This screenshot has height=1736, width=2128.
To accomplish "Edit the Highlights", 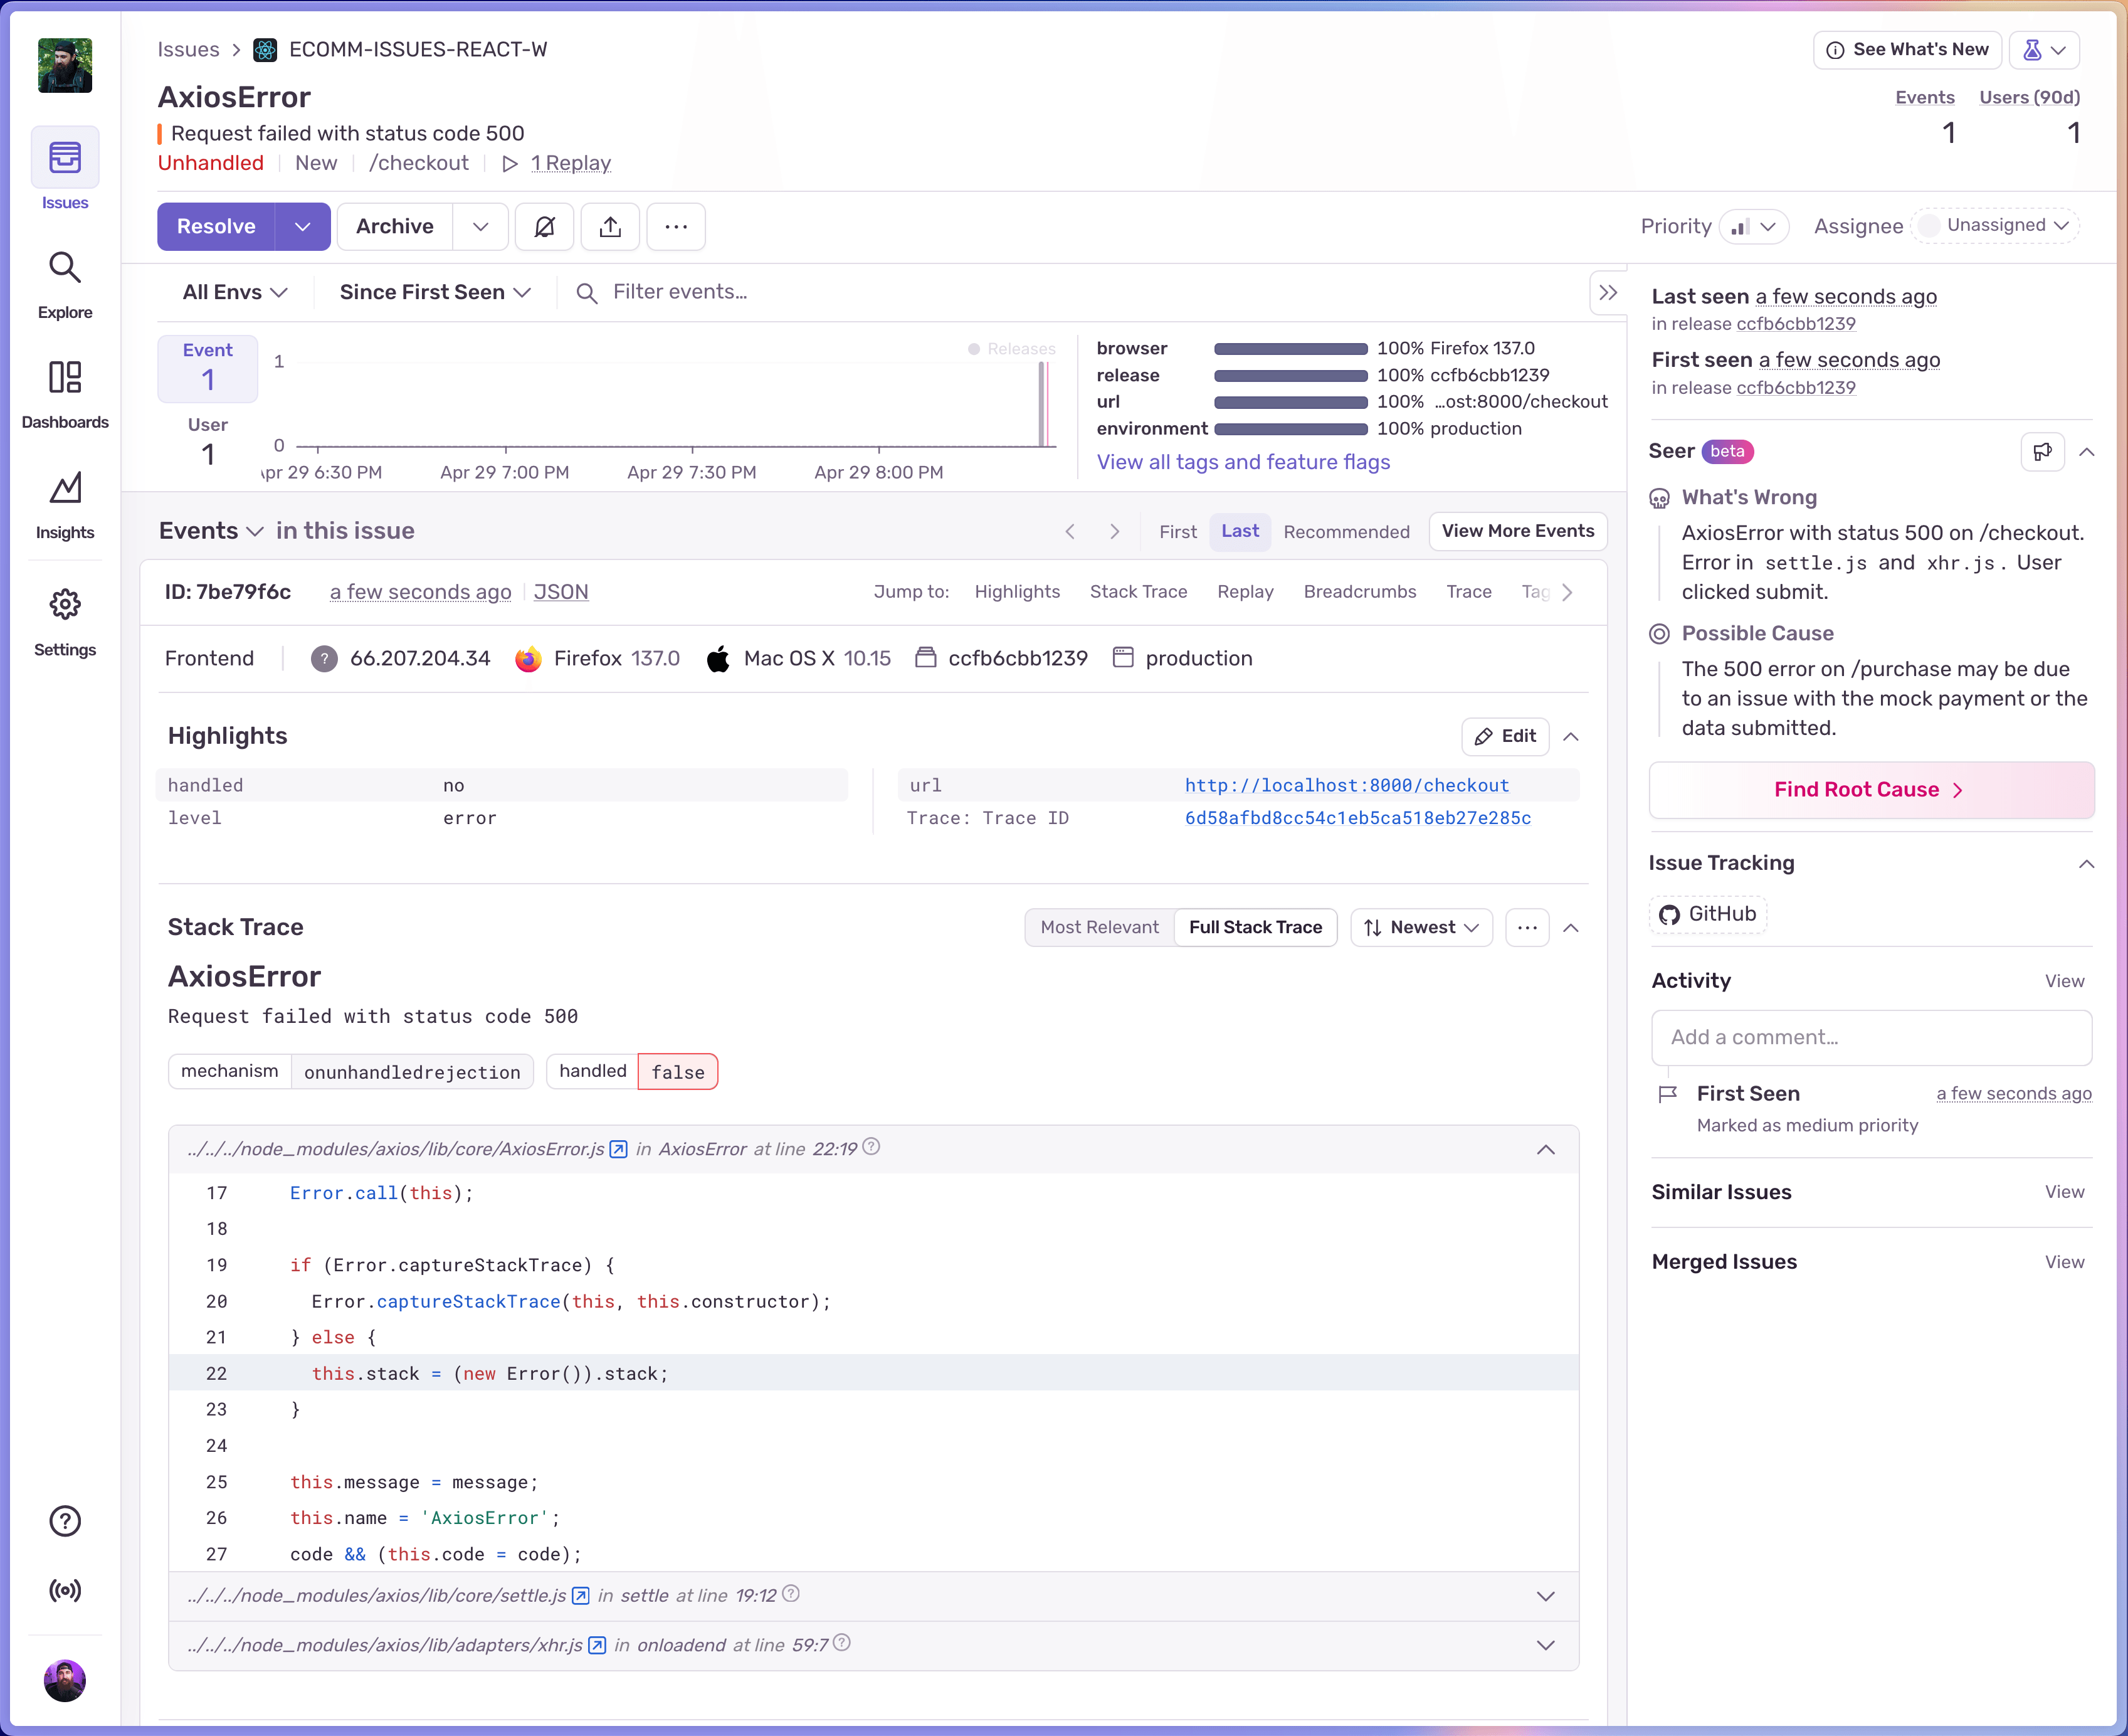I will [1505, 737].
